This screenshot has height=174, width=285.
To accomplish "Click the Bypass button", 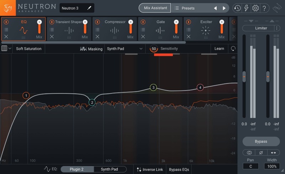I will pyautogui.click(x=261, y=142).
